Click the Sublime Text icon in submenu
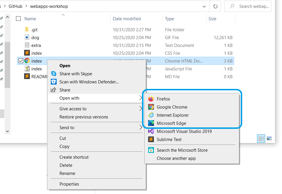The height and width of the screenshot is (194, 282). [151, 140]
